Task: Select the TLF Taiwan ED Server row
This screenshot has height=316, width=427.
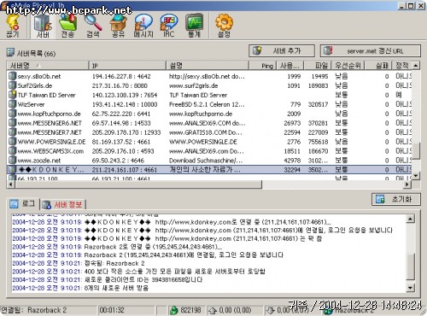Action: click(x=209, y=95)
